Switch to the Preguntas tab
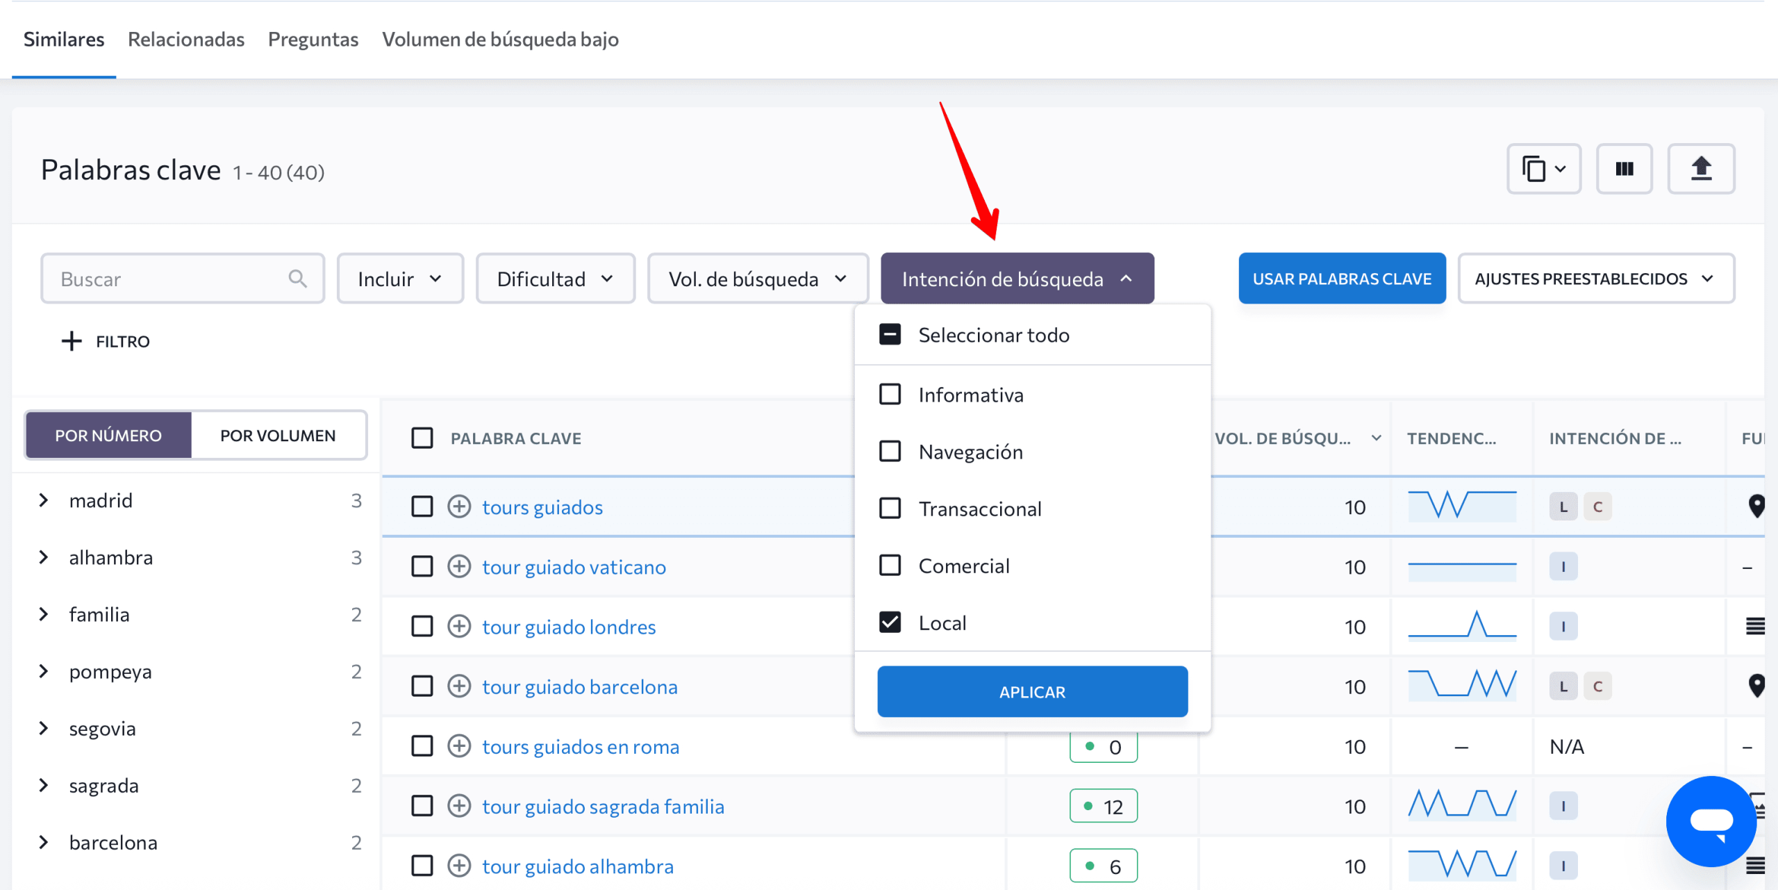Image resolution: width=1778 pixels, height=890 pixels. tap(313, 40)
